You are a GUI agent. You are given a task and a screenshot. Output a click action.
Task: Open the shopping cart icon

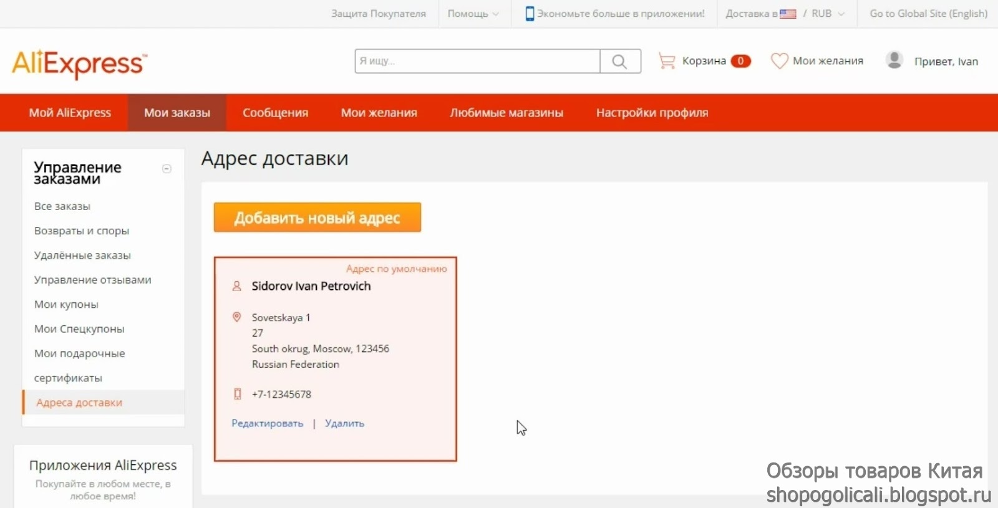[x=667, y=61]
